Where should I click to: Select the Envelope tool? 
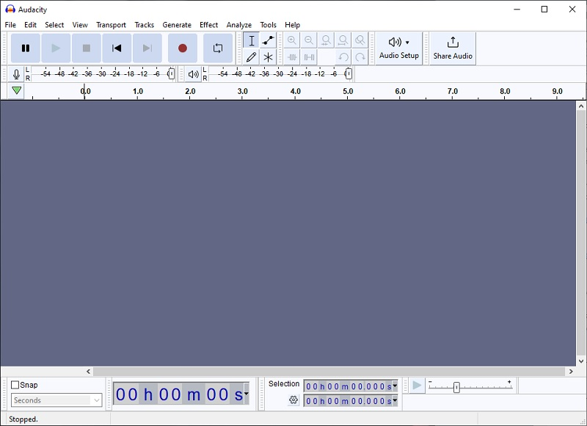[267, 40]
